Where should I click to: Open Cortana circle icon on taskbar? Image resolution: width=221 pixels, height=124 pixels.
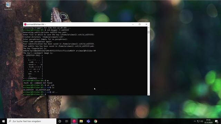60,121
